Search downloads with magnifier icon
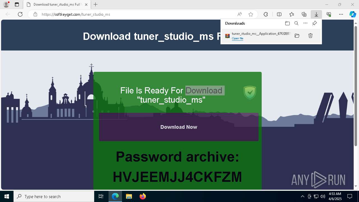Image resolution: width=359 pixels, height=202 pixels. [x=296, y=23]
